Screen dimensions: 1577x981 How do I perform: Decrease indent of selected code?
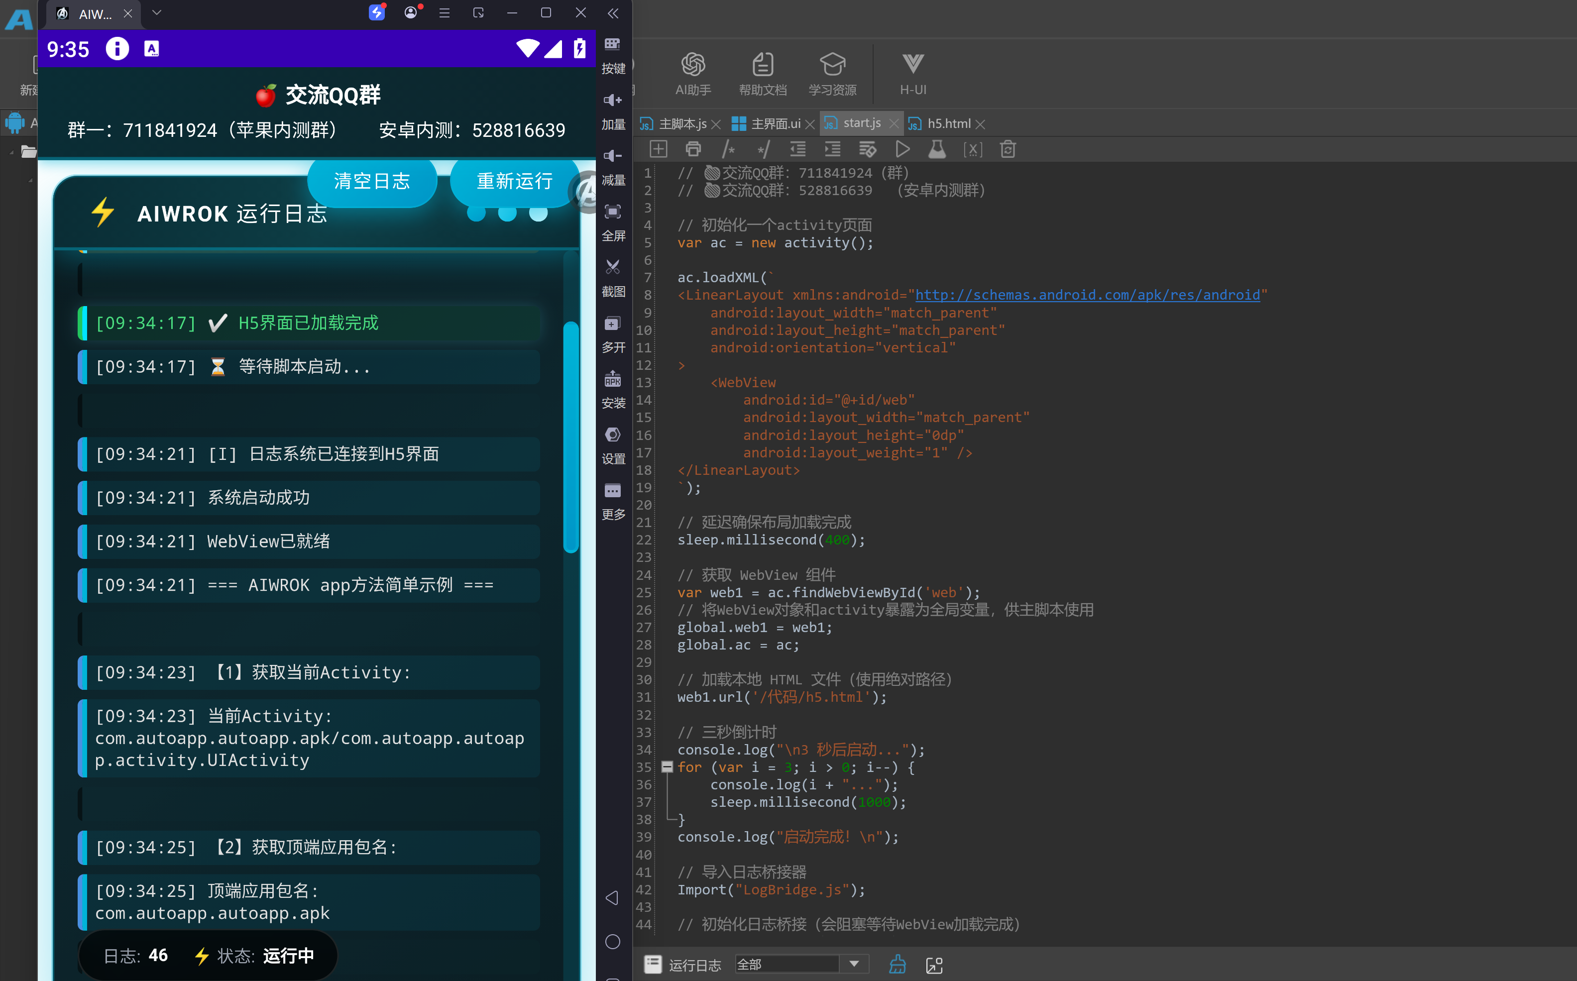[x=798, y=149]
